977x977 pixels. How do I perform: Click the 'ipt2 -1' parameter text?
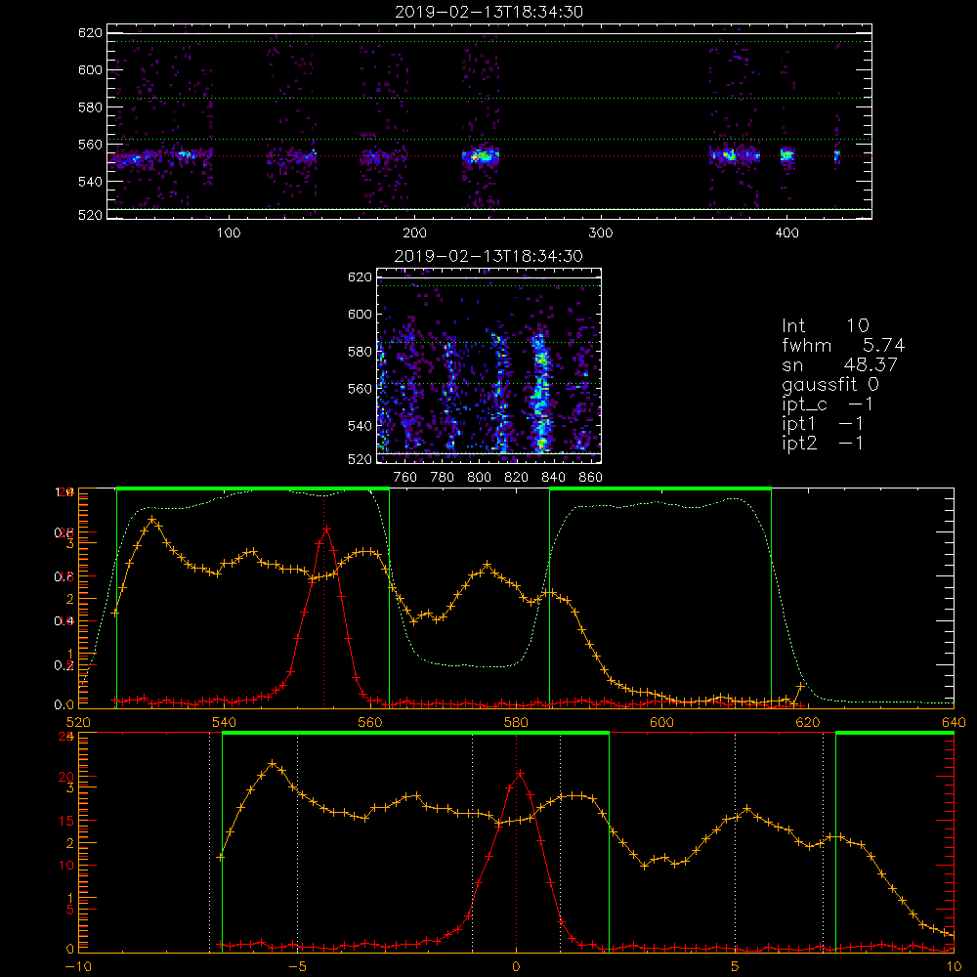(x=823, y=443)
